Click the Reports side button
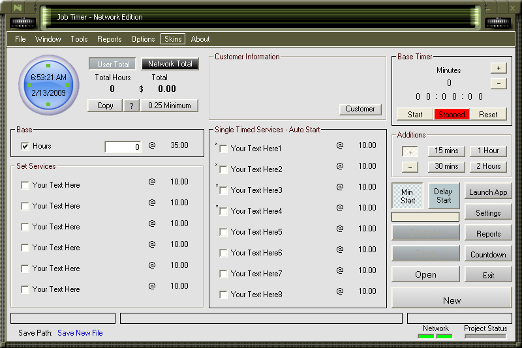Screen dimensions: 522x348 (488, 234)
